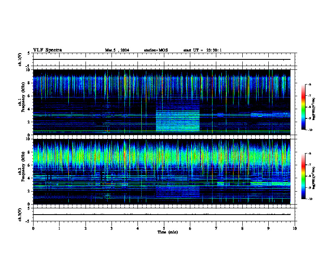Click the "Time (min)" x-axis label
The image size is (332, 256).
click(168, 232)
